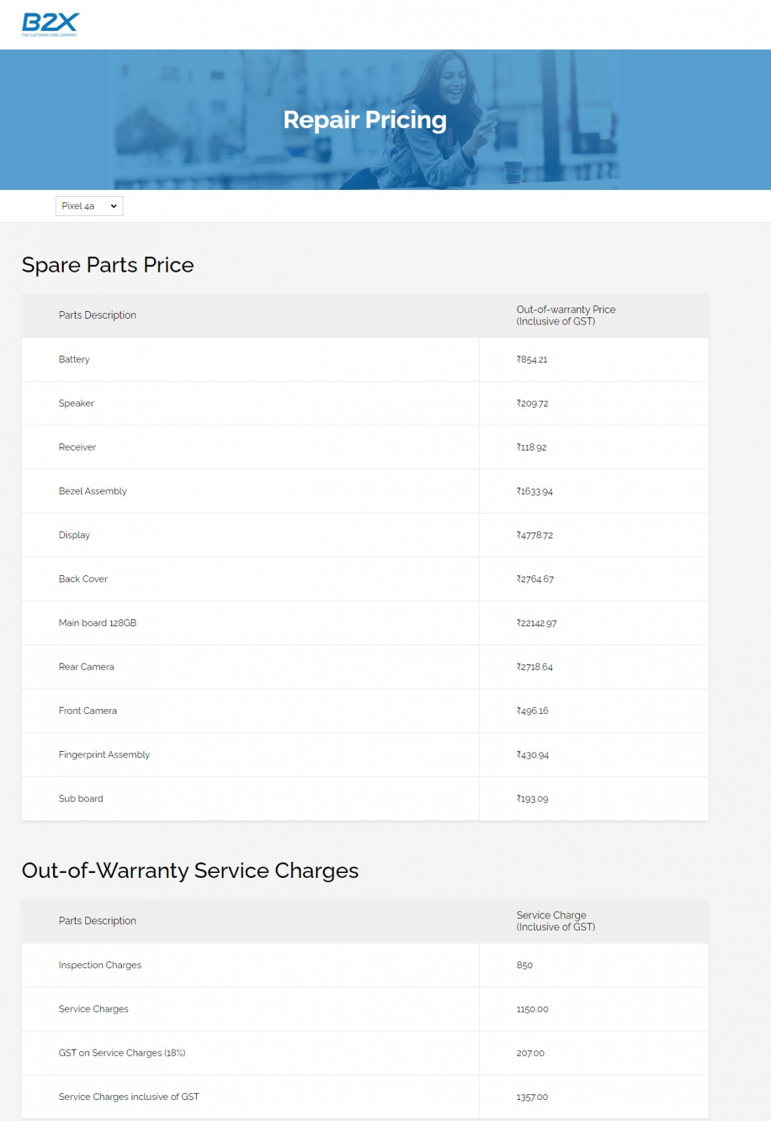Viewport: 771px width, 1121px height.
Task: Click the Receiver price ₹118.92
Action: [532, 448]
